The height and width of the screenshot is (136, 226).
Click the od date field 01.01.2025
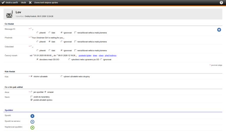[43, 55]
